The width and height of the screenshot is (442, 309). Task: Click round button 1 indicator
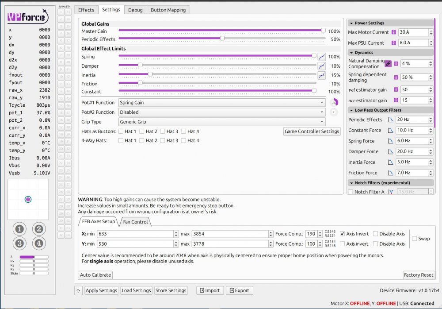click(19, 229)
